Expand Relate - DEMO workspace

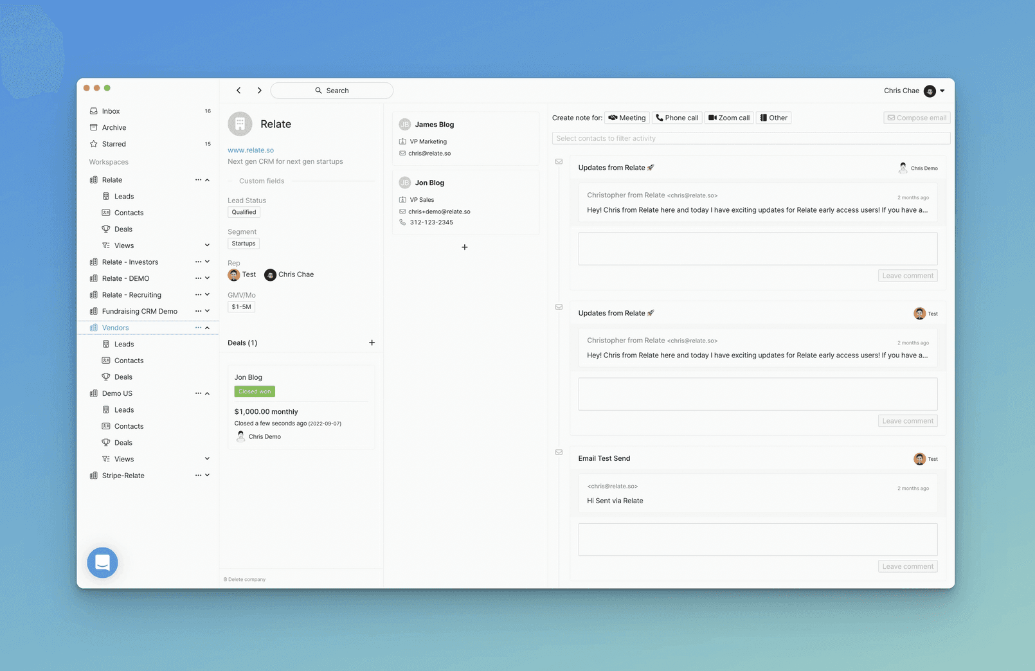[x=207, y=278]
